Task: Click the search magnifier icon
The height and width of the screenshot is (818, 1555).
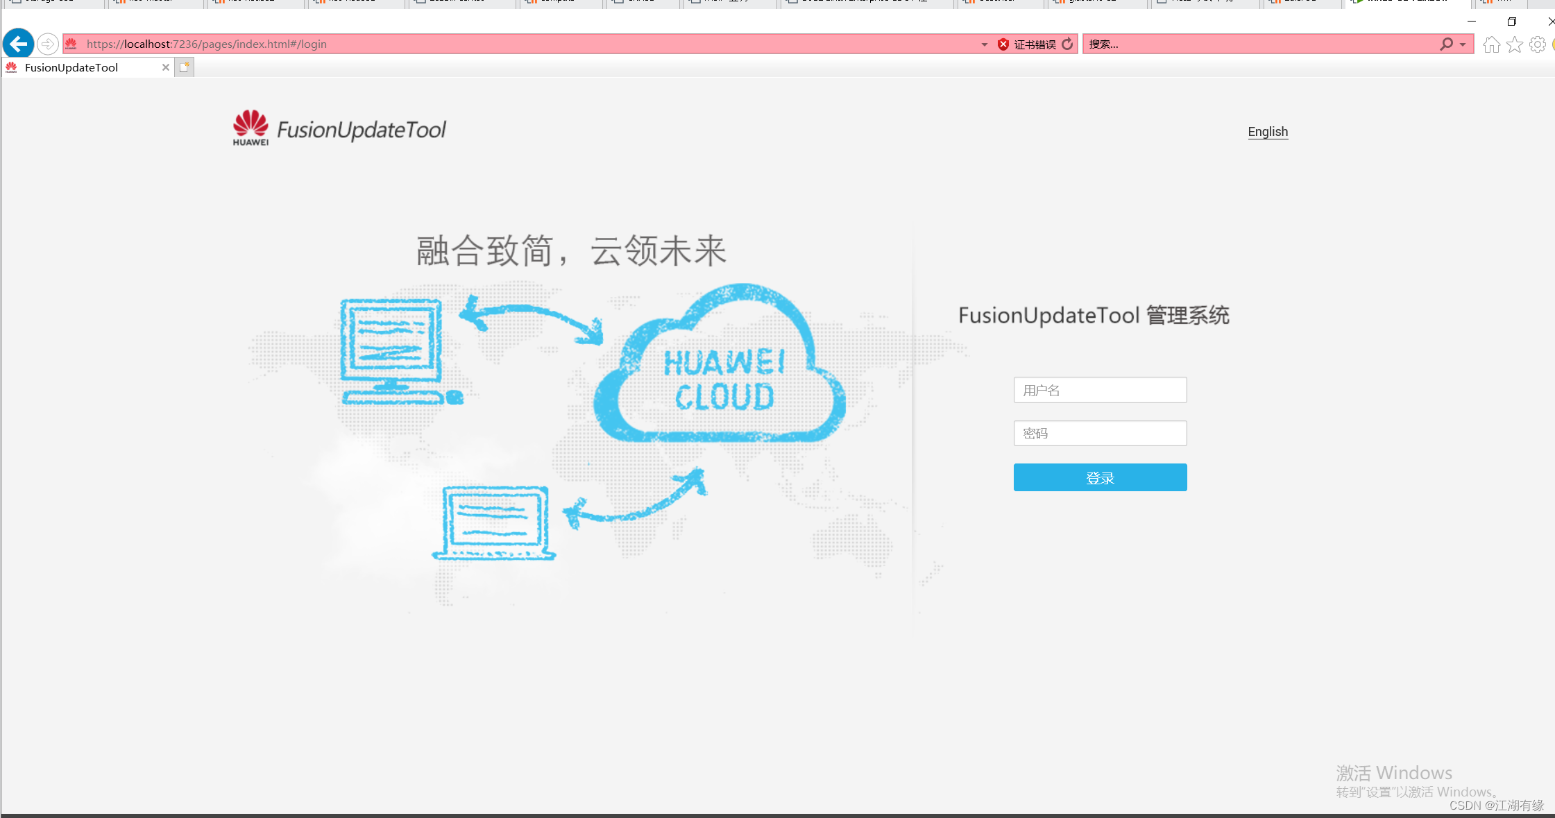Action: click(1446, 44)
